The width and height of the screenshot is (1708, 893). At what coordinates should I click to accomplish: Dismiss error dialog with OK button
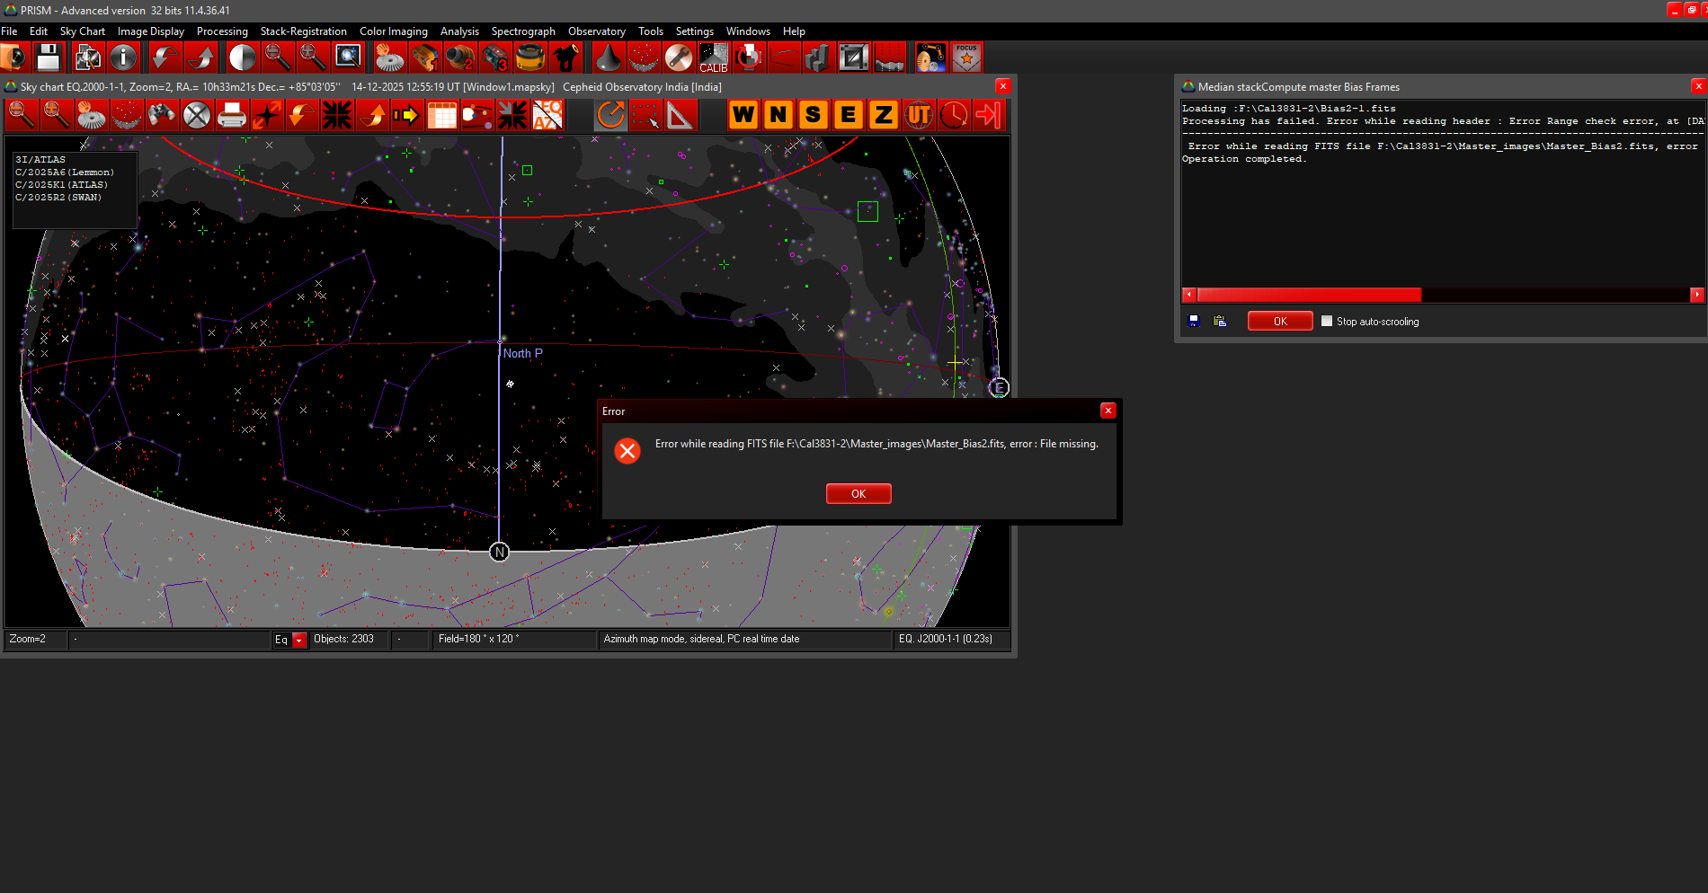858,494
